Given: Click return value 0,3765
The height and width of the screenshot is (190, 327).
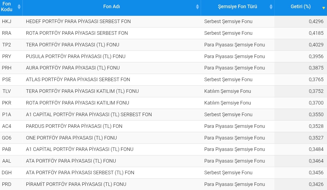Looking at the screenshot, I should (316, 79).
